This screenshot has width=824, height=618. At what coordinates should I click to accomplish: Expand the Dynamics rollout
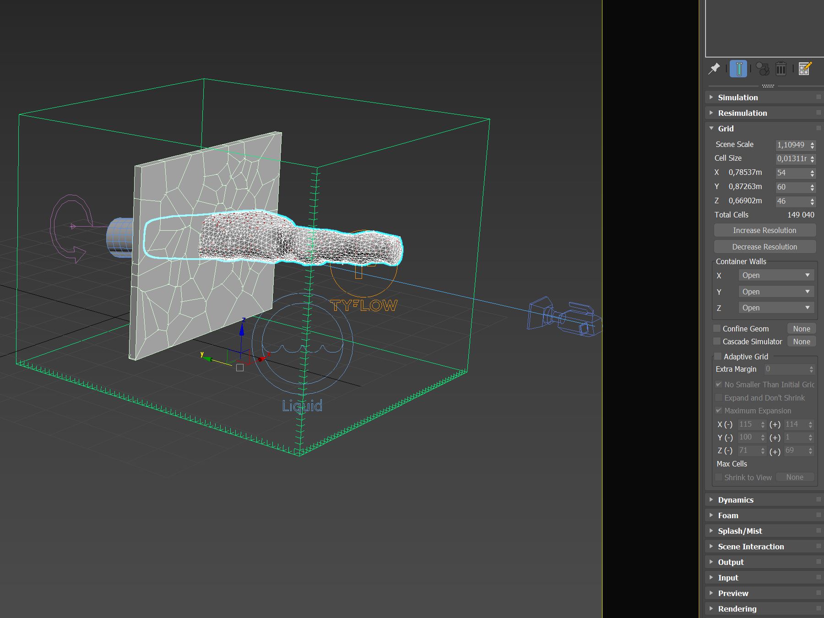[x=736, y=500]
